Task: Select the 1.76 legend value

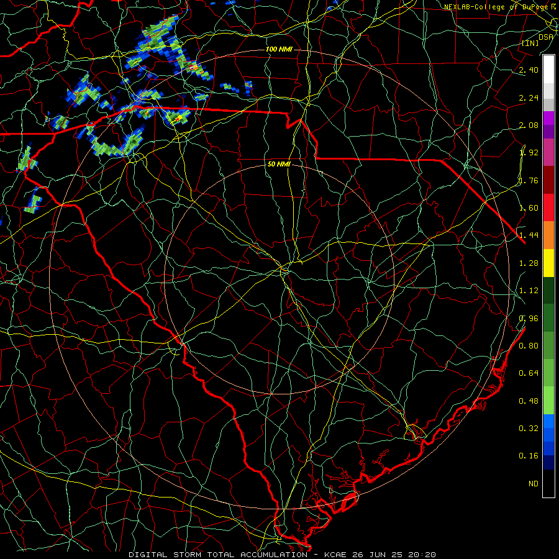Action: pyautogui.click(x=529, y=180)
